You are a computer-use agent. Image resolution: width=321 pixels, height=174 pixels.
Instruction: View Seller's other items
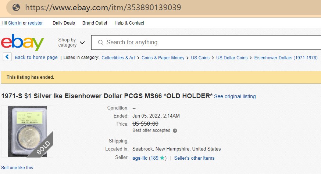(194, 158)
